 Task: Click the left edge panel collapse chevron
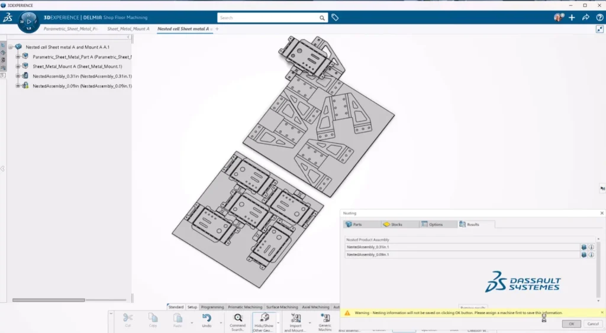tap(2, 169)
